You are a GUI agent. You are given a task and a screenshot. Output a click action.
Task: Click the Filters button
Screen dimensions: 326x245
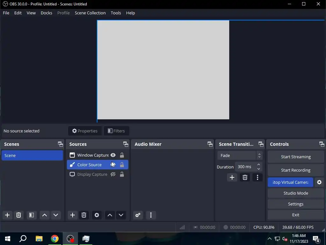(x=117, y=131)
